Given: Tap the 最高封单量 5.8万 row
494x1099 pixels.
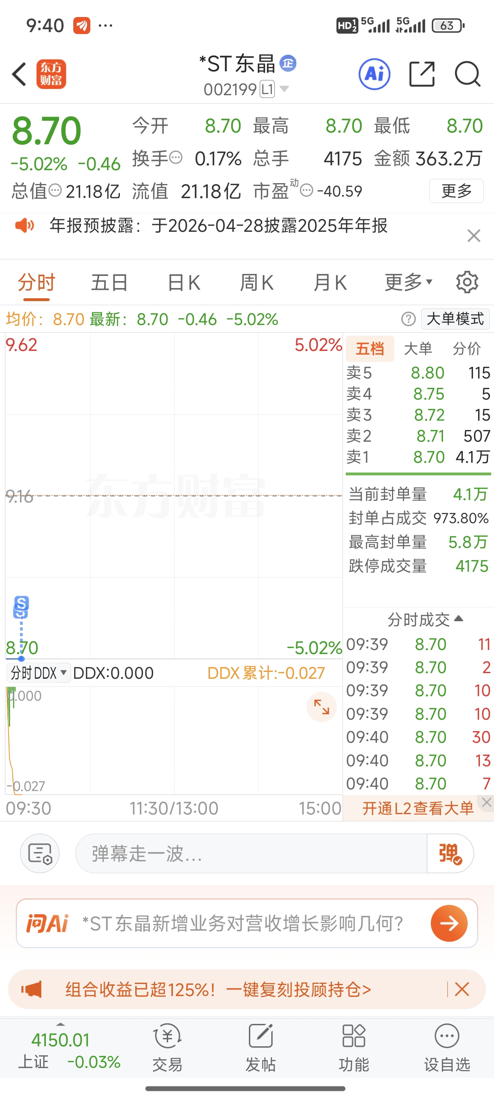Looking at the screenshot, I should tap(418, 542).
